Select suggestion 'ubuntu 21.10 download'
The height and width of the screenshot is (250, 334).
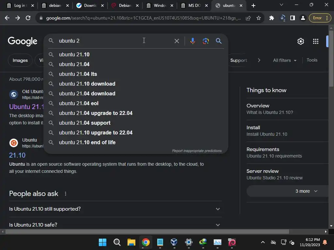(136, 84)
